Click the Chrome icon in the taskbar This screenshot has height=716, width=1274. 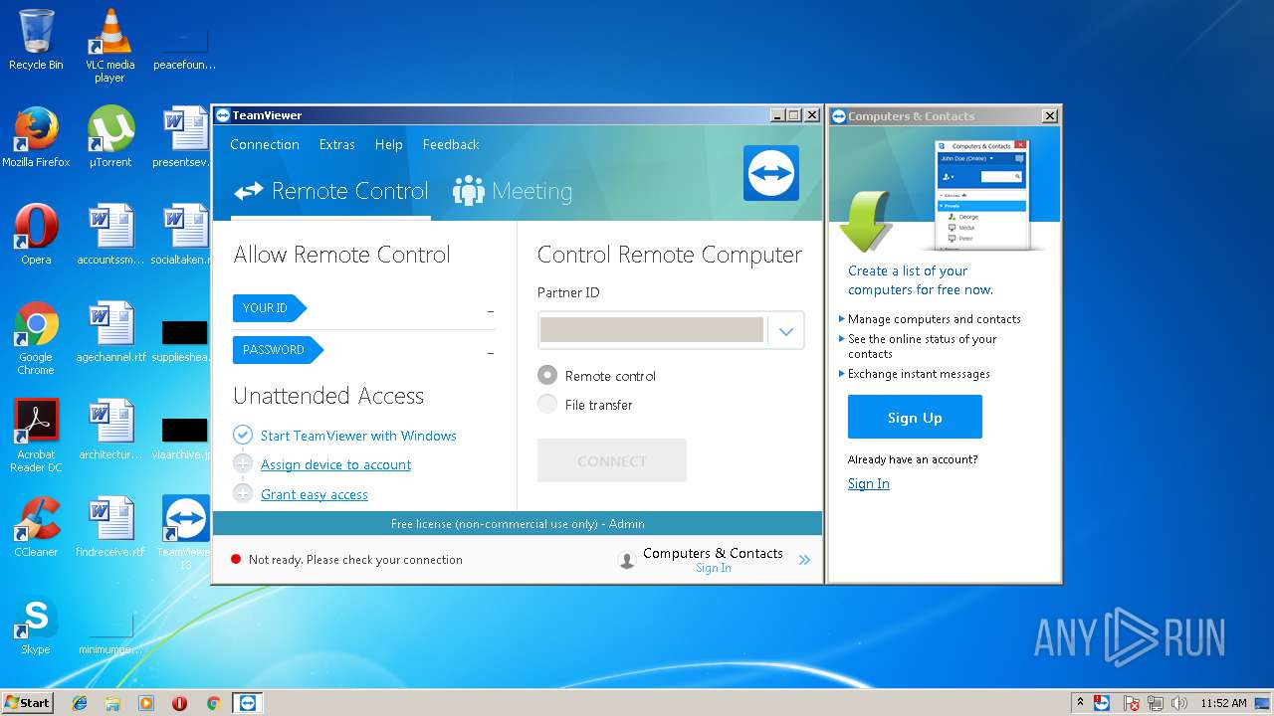tap(213, 703)
